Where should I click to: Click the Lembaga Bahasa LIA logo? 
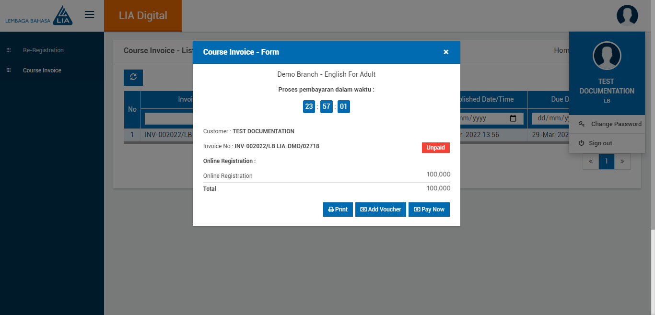[39, 15]
